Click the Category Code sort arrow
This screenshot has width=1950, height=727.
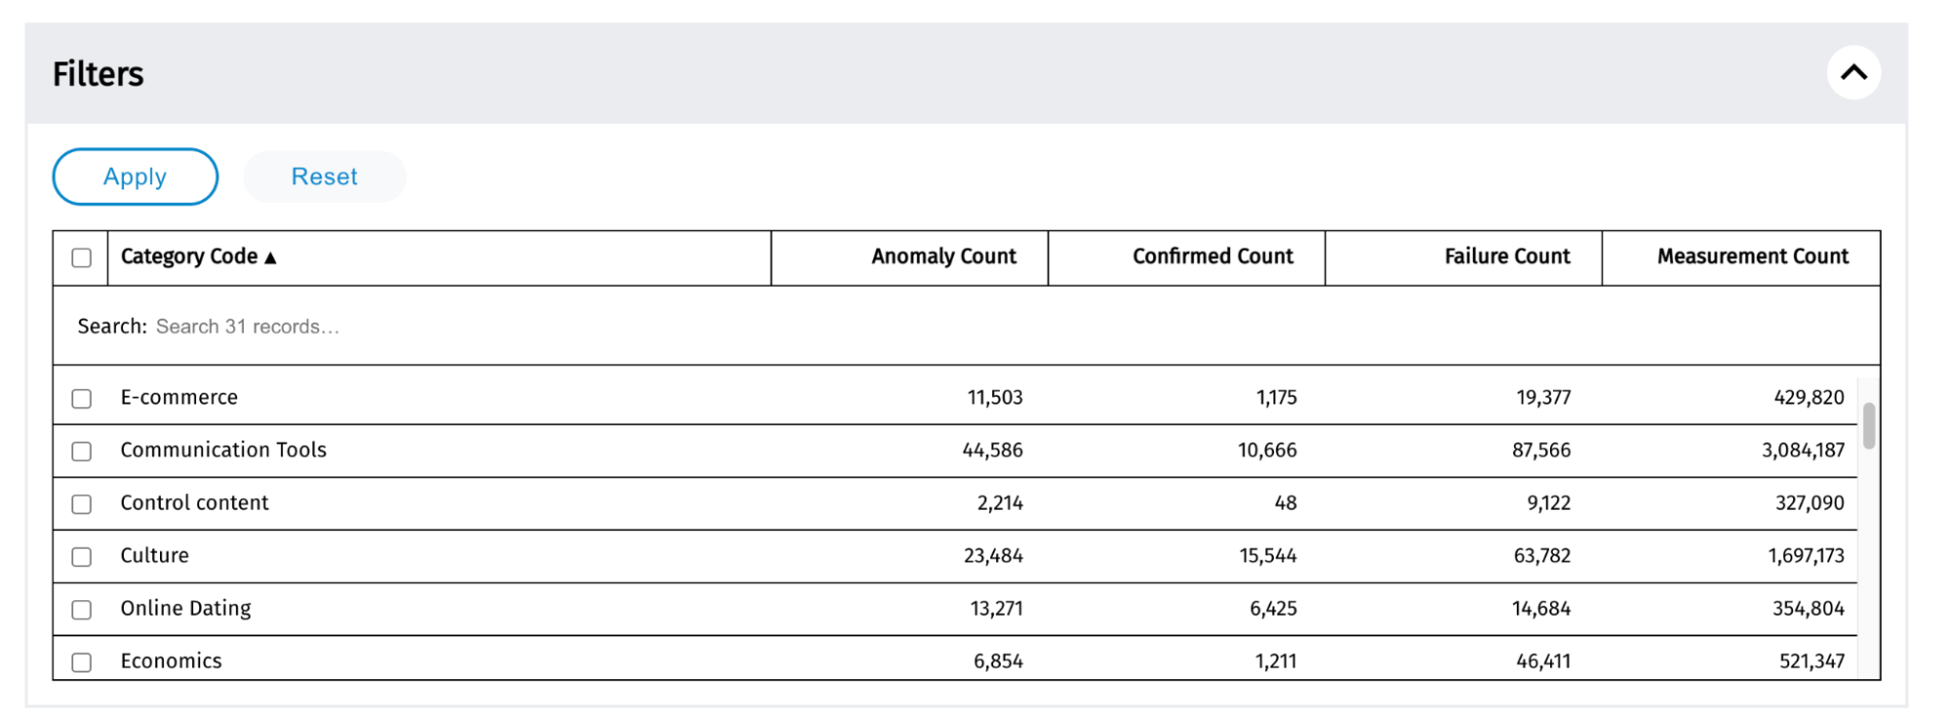pos(271,258)
